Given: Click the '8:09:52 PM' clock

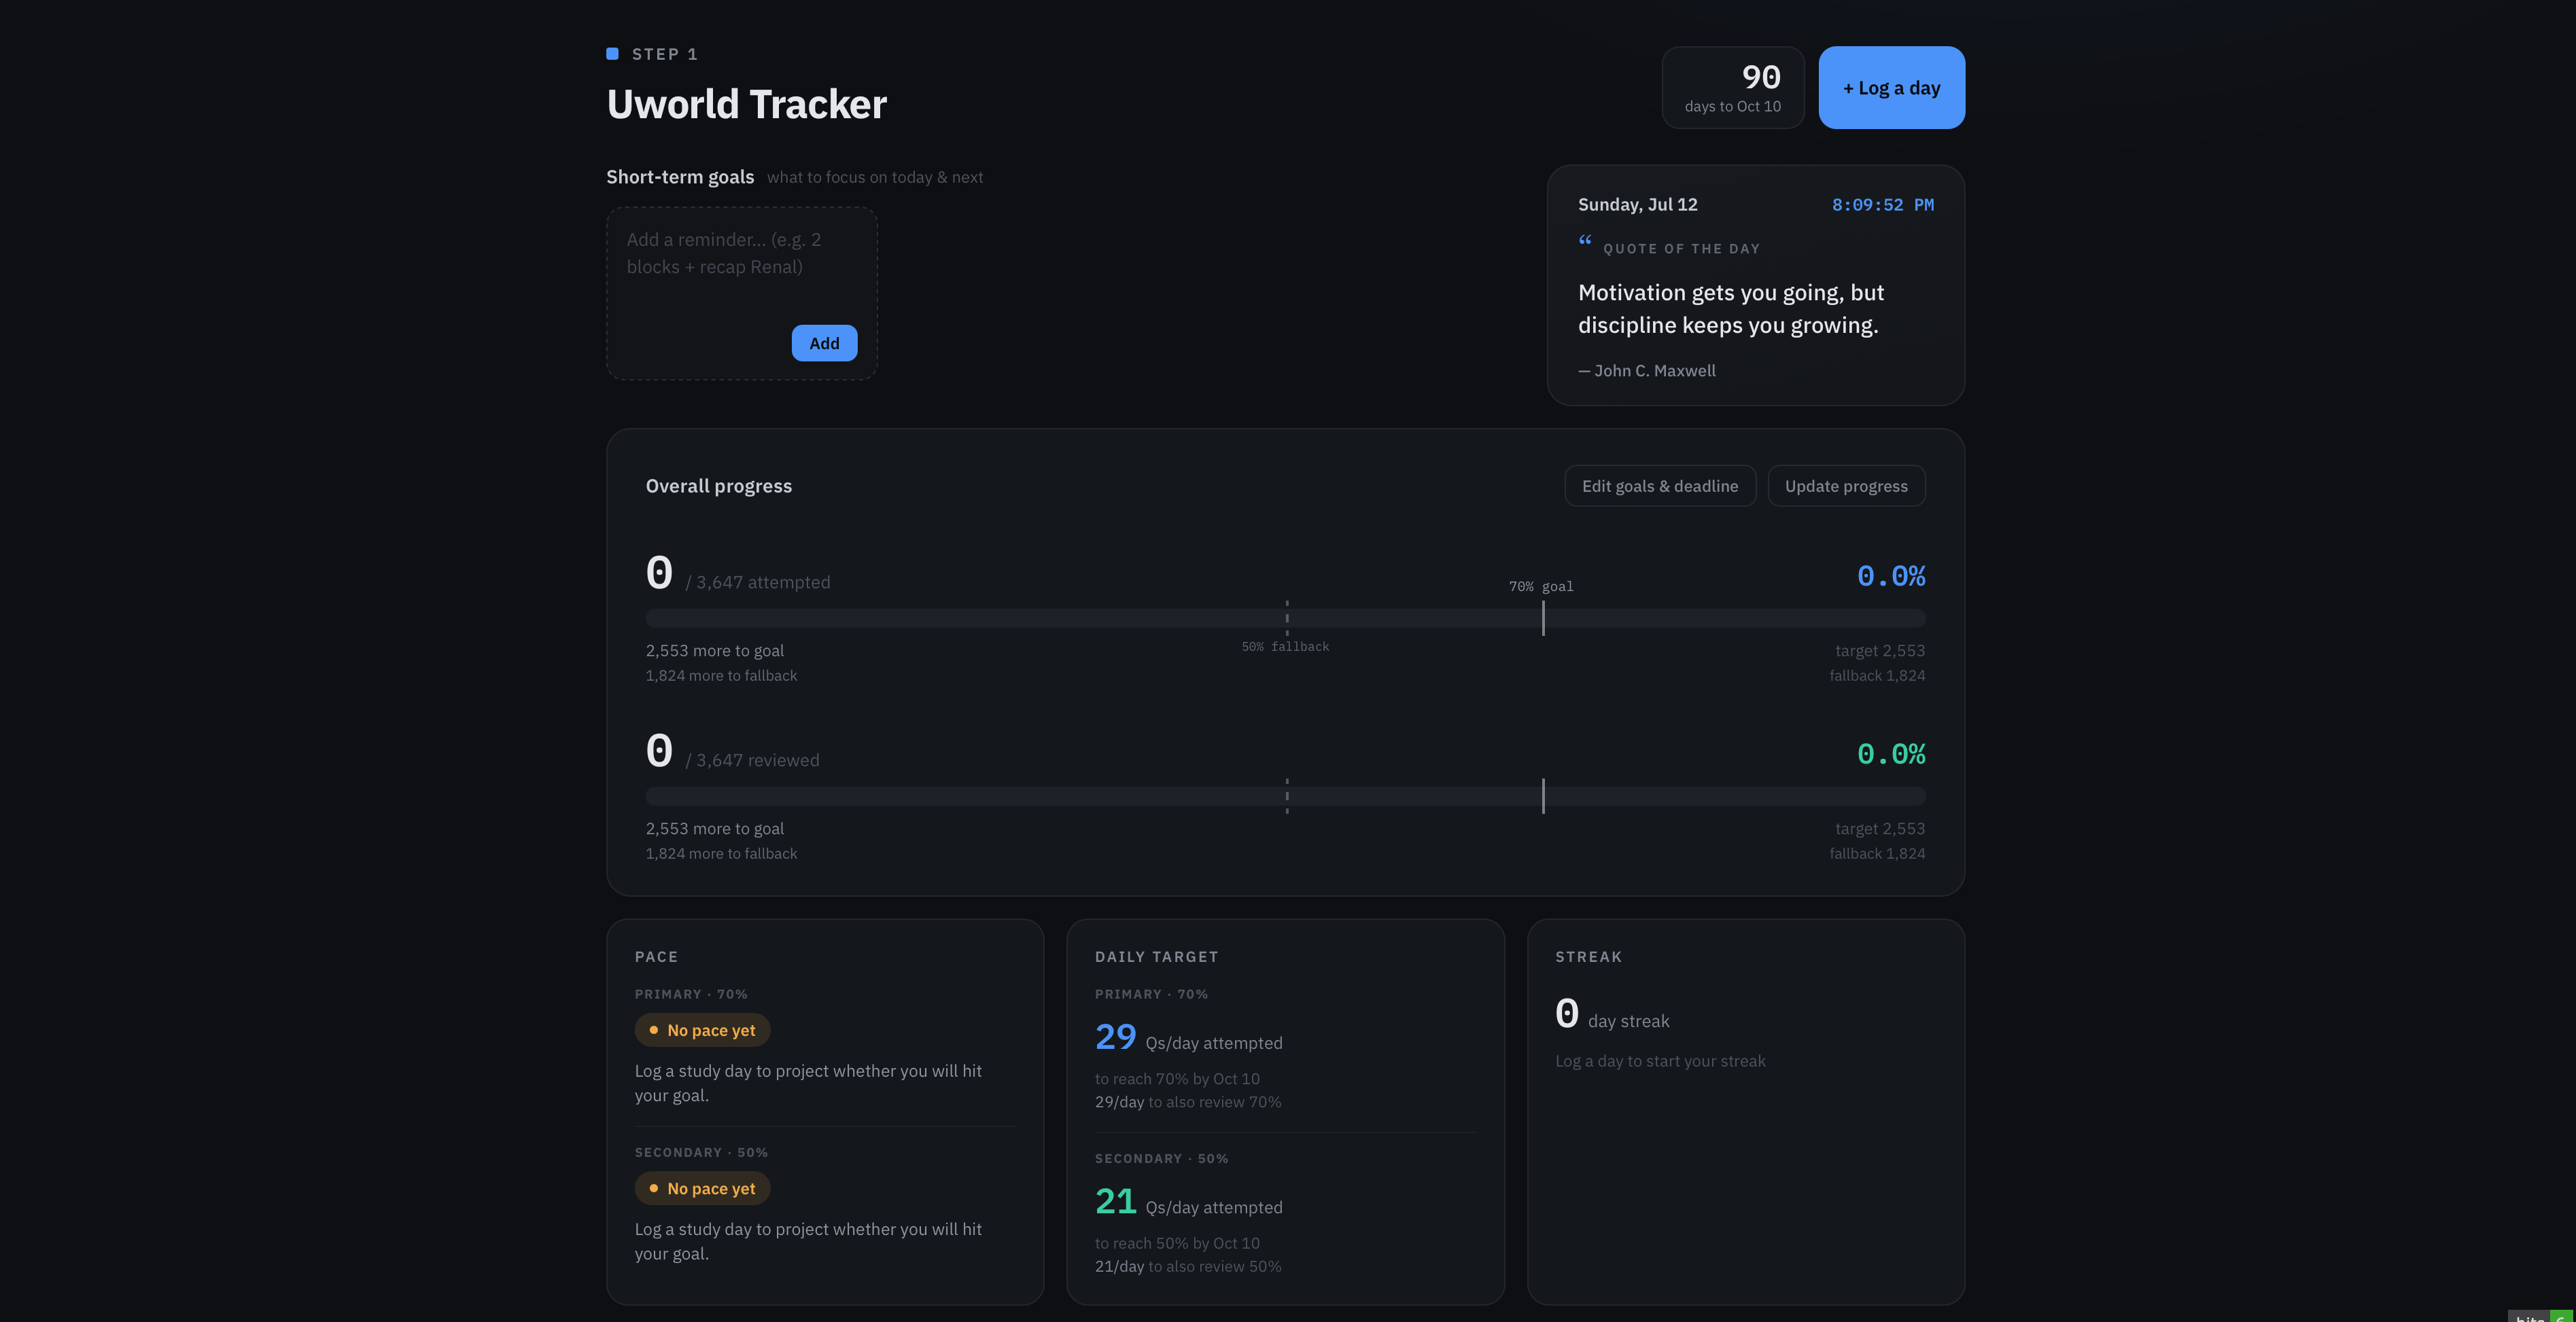Looking at the screenshot, I should tap(1882, 205).
